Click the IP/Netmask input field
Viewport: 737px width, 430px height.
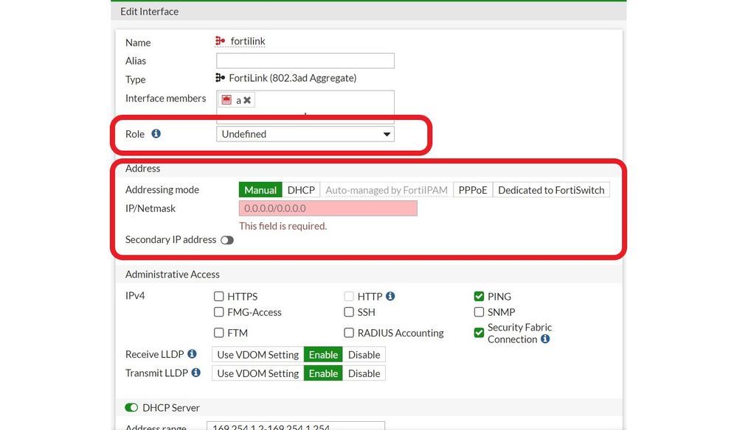(x=328, y=208)
